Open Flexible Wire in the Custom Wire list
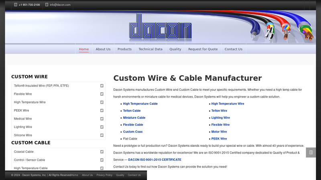The height and width of the screenshot is (180, 321). tap(23, 94)
